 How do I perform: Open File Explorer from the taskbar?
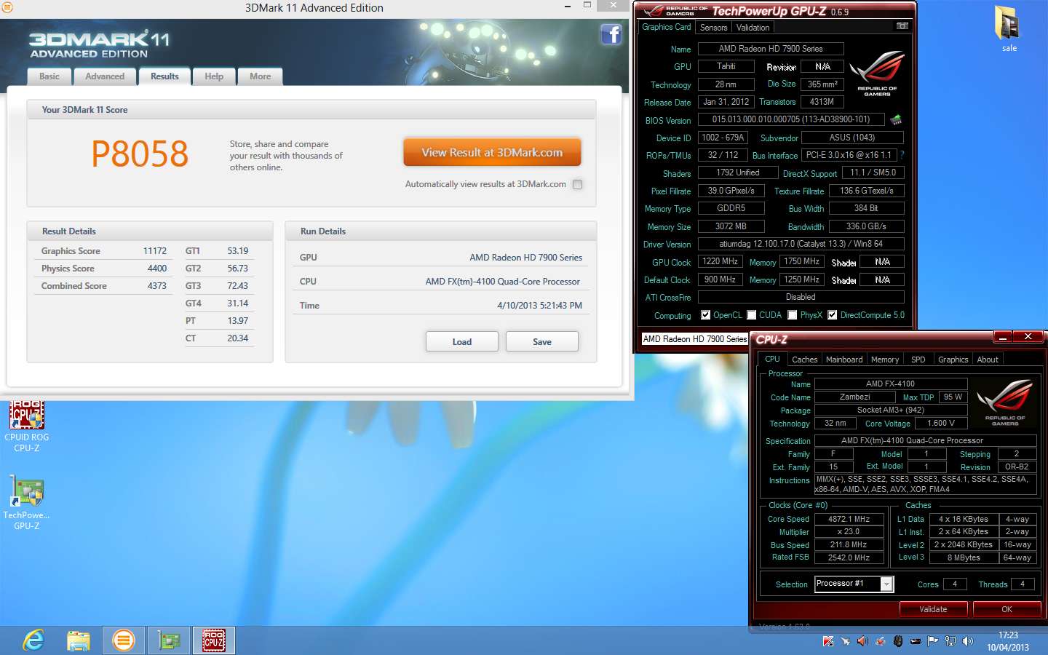(79, 640)
